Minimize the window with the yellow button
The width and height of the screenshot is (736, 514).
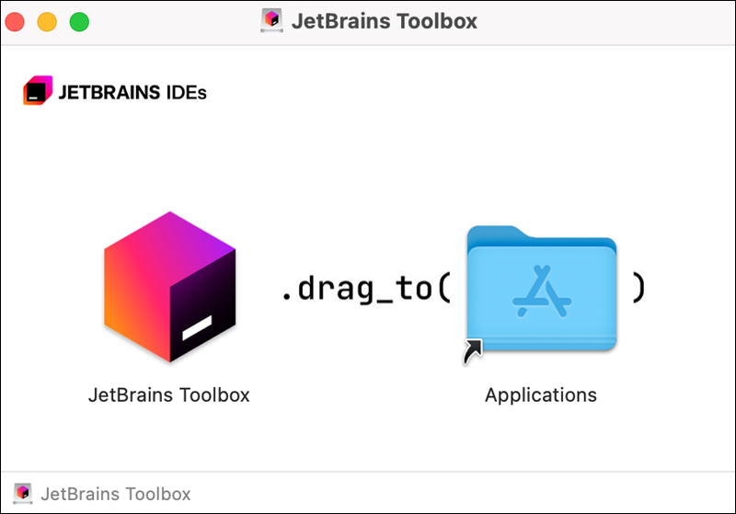coord(47,22)
